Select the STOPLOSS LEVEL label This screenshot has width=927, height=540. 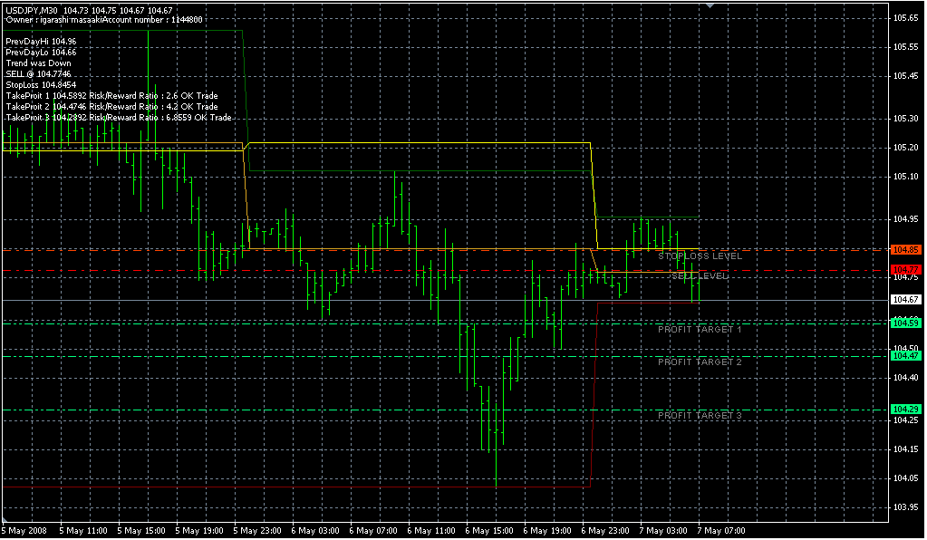click(x=700, y=256)
